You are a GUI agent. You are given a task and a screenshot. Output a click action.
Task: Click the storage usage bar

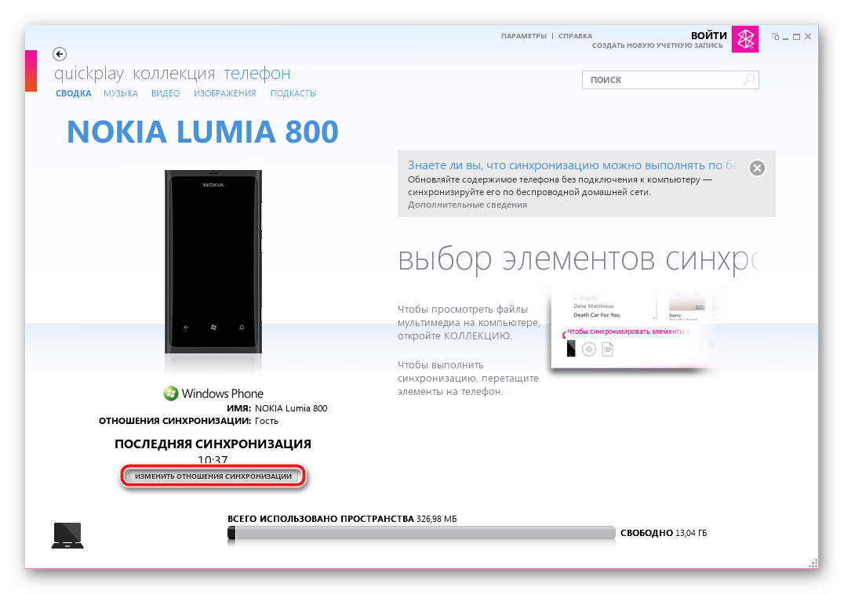click(421, 533)
